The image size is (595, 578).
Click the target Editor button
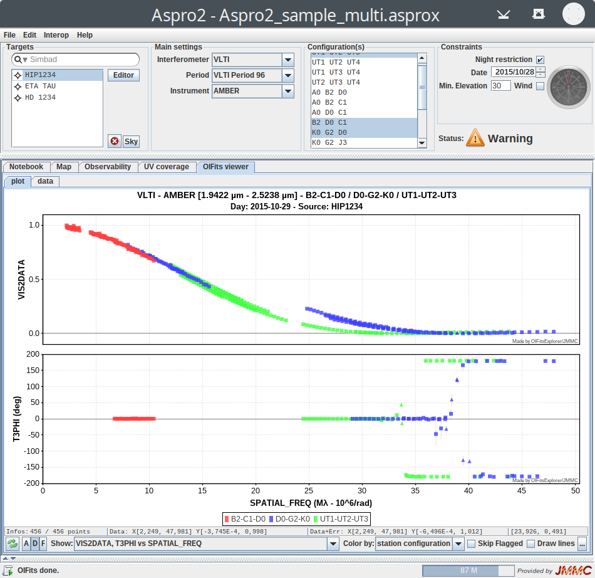coord(123,75)
